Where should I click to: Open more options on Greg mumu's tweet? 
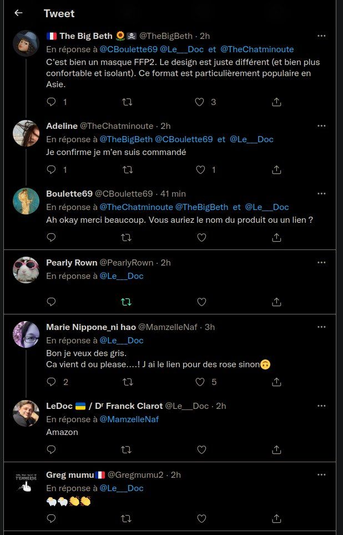click(x=321, y=474)
